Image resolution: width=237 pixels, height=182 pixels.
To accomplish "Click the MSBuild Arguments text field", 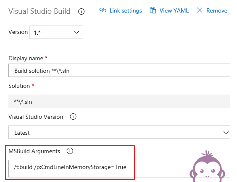I will coord(119,169).
